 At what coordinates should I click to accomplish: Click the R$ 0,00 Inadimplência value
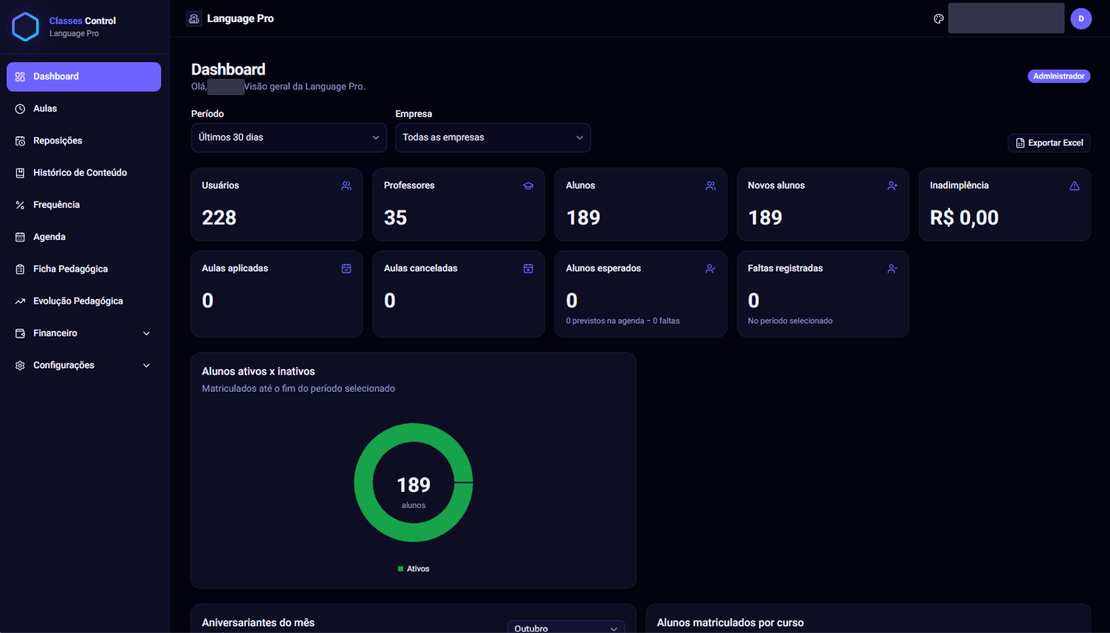click(964, 218)
